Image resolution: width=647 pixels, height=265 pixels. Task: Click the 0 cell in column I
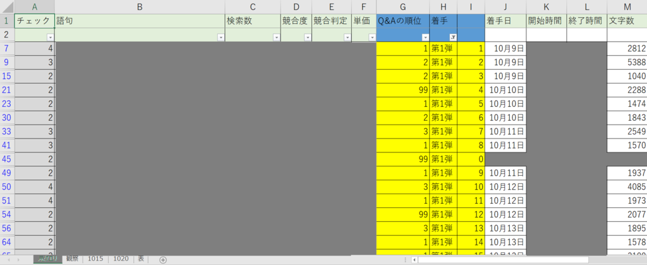(471, 159)
